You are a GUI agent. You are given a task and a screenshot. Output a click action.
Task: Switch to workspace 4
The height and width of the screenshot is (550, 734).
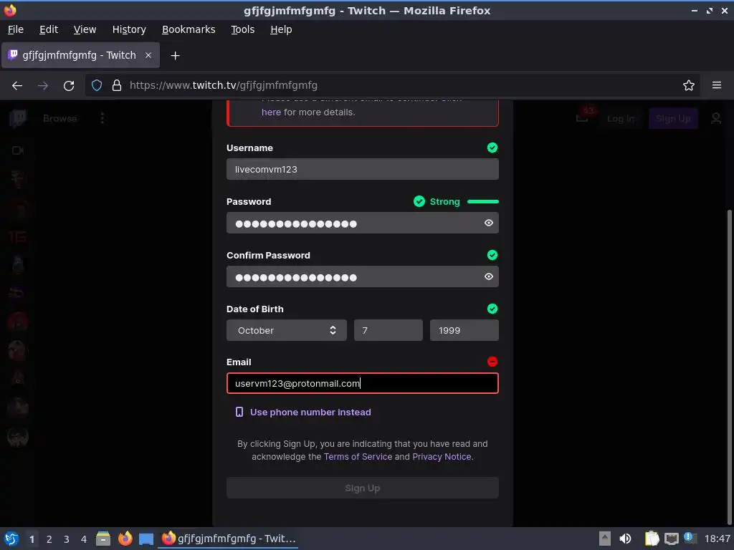point(84,539)
